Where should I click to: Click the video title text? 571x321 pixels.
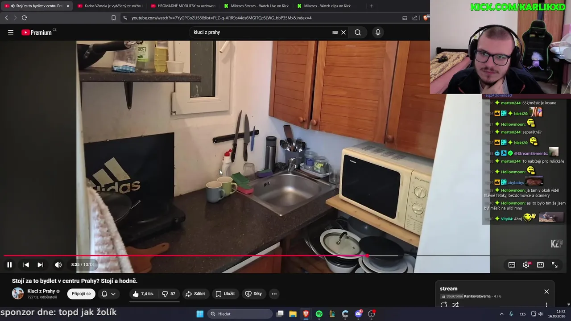(74, 281)
